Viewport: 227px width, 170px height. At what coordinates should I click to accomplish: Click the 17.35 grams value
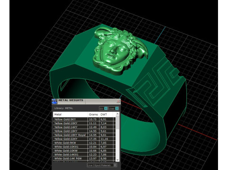[x=93, y=139]
